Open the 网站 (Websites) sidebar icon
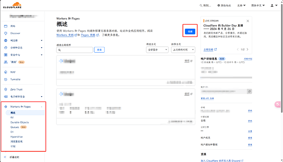Screen dimensions: 283x162 [6, 26]
